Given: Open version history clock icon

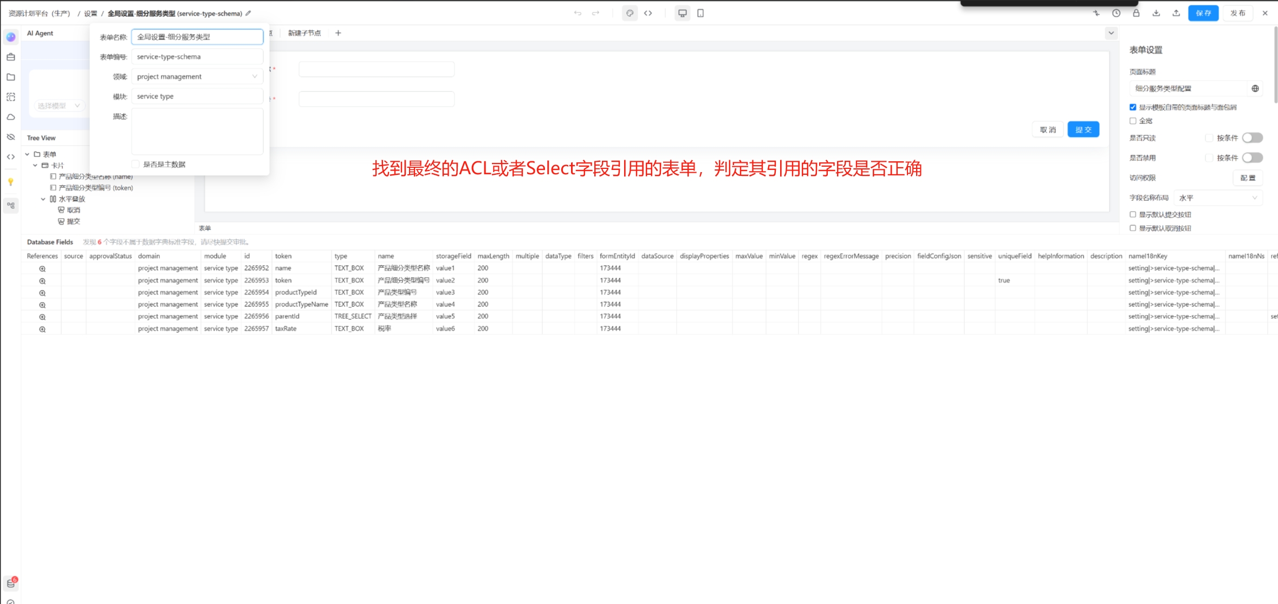Looking at the screenshot, I should 1116,13.
